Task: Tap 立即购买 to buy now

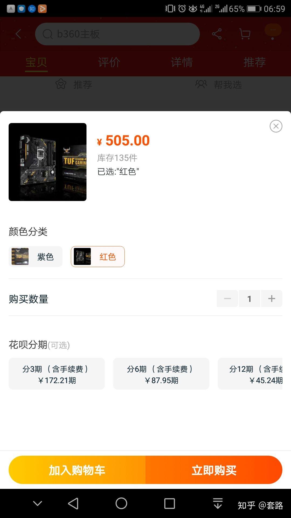Action: [214, 470]
